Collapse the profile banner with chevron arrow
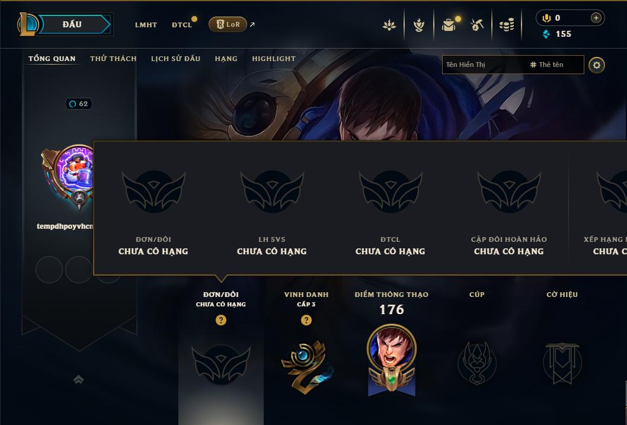Screen dimensions: 627x425 click(79, 379)
